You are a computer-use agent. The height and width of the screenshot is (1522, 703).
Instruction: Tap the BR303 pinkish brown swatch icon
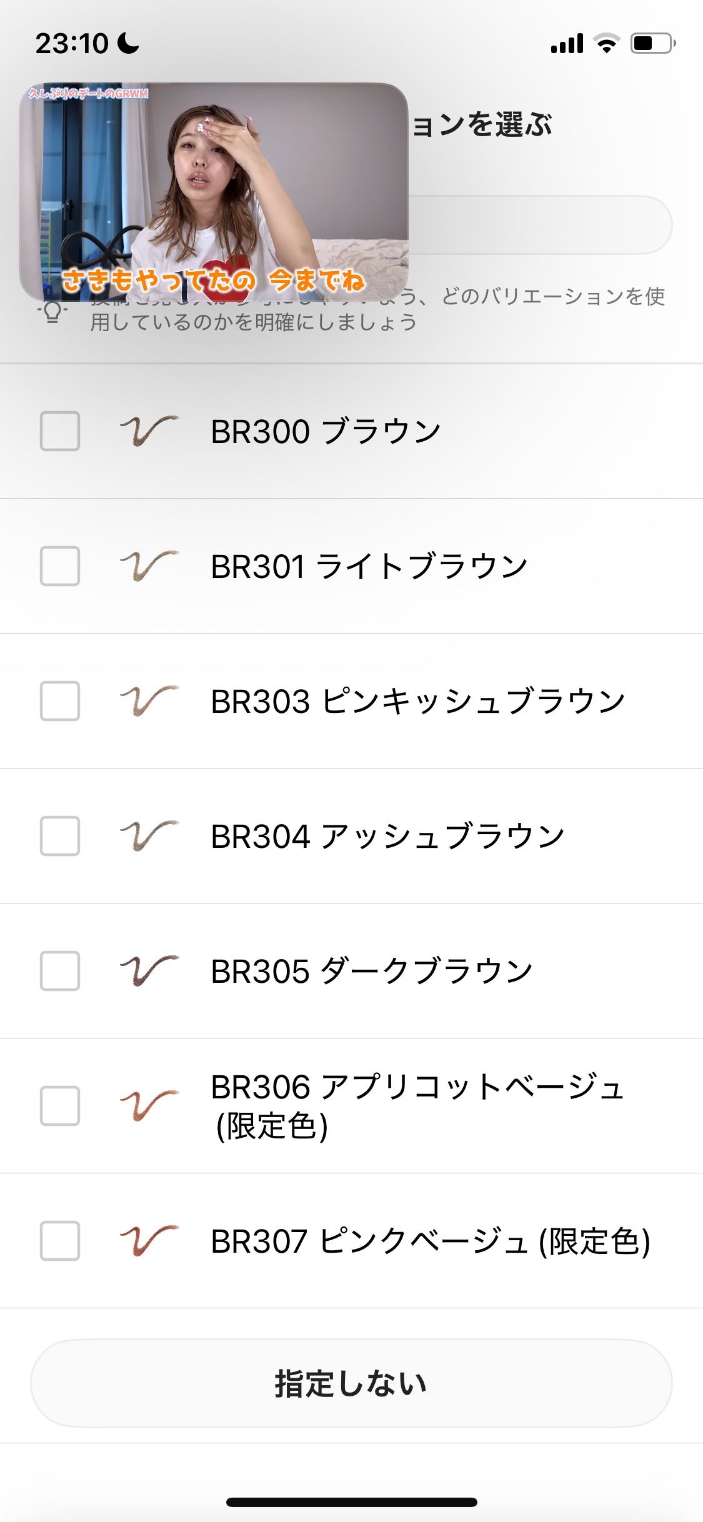pos(149,701)
